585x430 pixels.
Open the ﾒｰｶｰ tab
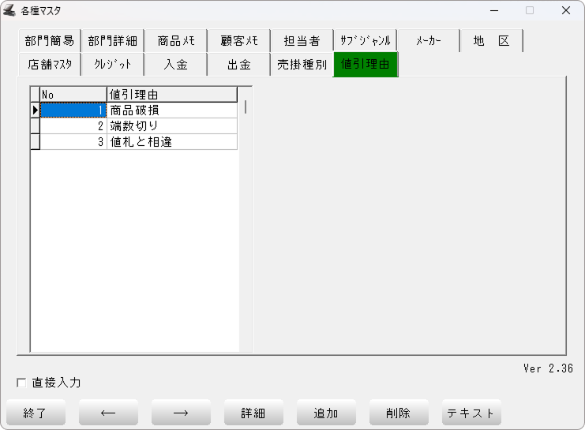(x=428, y=41)
